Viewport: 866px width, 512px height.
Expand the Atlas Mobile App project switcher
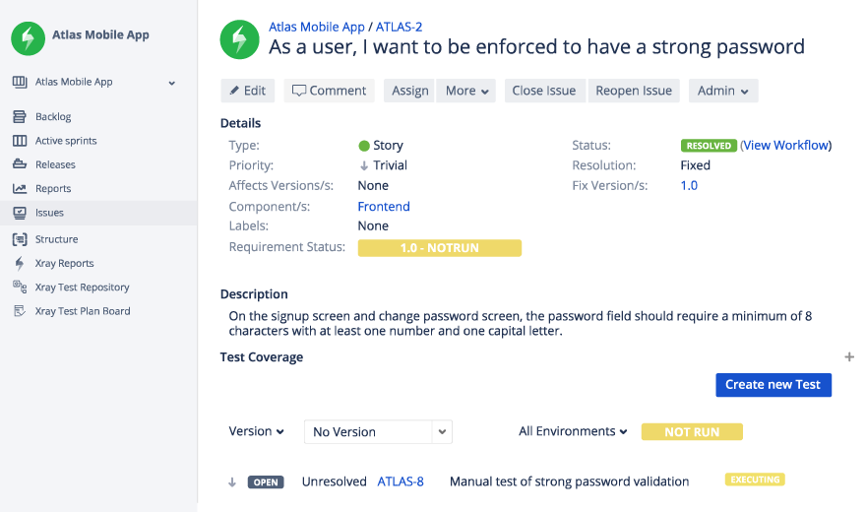point(171,83)
